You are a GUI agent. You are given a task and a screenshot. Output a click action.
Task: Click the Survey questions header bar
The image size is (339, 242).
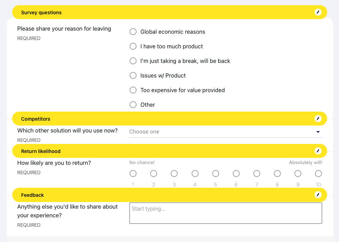click(167, 12)
